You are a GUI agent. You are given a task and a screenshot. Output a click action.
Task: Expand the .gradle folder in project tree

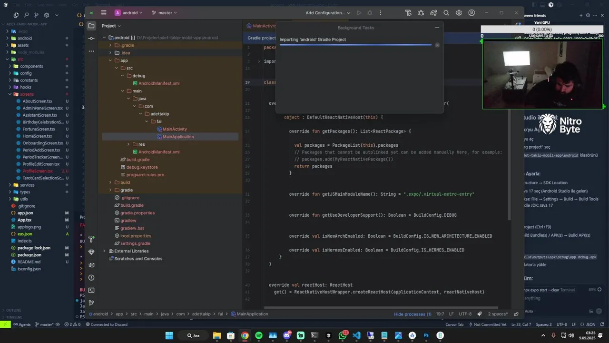[x=110, y=45]
